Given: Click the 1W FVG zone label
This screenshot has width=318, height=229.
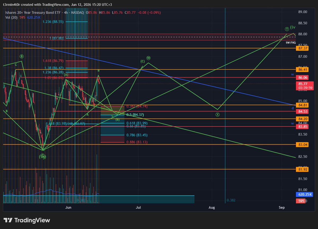Looking at the screenshot, I should (x=290, y=43).
